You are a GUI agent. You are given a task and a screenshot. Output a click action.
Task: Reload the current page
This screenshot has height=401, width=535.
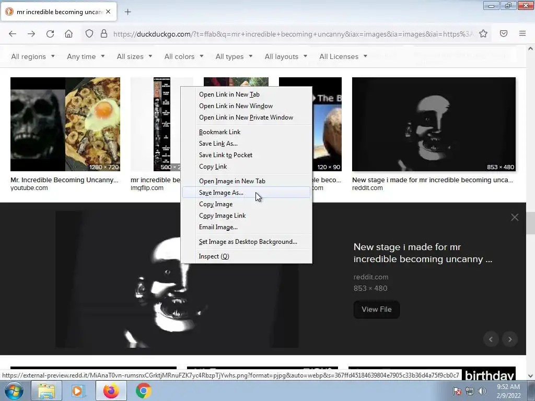point(50,34)
